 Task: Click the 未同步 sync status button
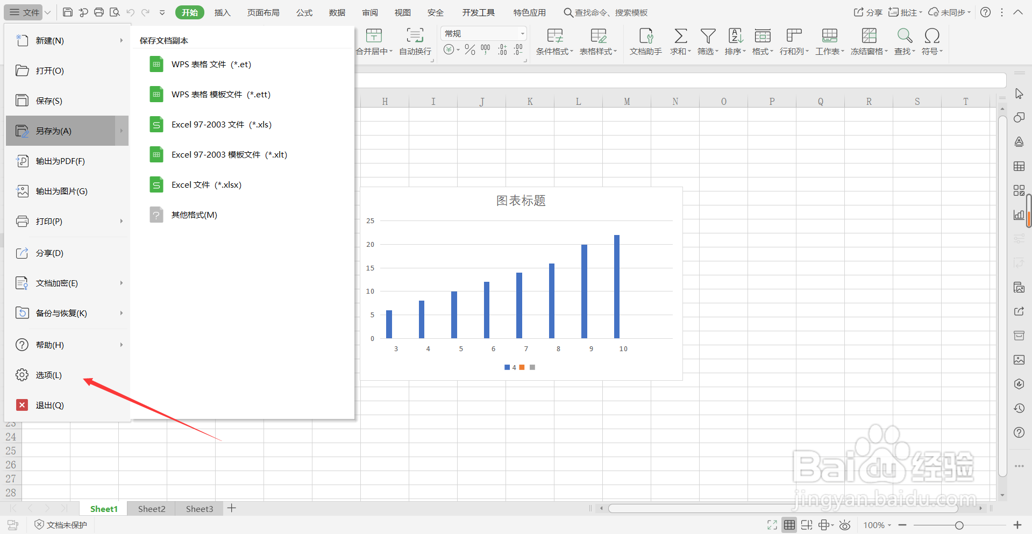[x=950, y=12]
